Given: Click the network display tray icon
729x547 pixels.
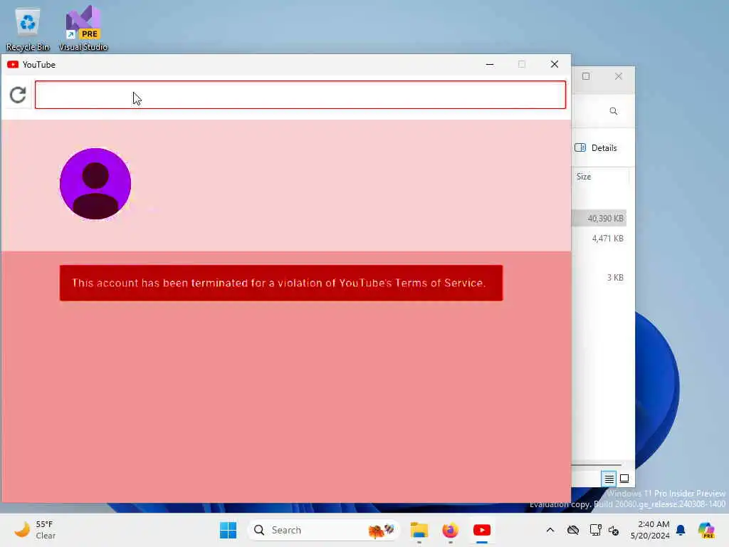Looking at the screenshot, I should pos(596,530).
